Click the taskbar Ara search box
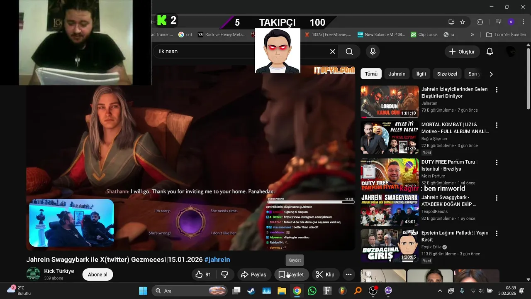Viewport: 531px width, 299px height. [190, 291]
